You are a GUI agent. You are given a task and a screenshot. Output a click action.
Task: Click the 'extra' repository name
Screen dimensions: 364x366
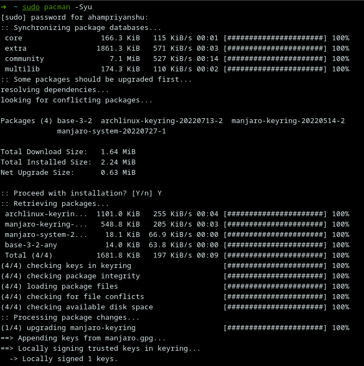pos(16,48)
